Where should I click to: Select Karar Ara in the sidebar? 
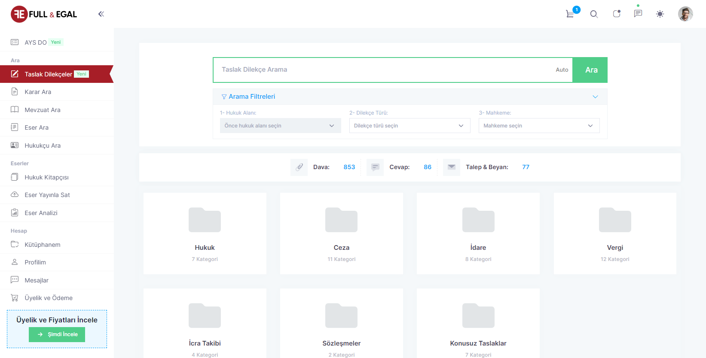[x=38, y=92]
